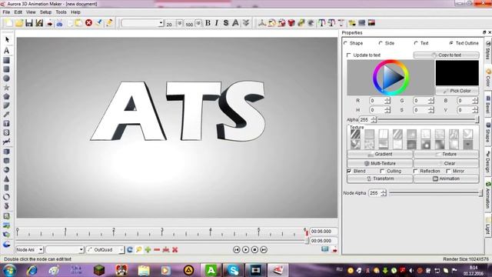Click the Gradient button

click(380, 154)
